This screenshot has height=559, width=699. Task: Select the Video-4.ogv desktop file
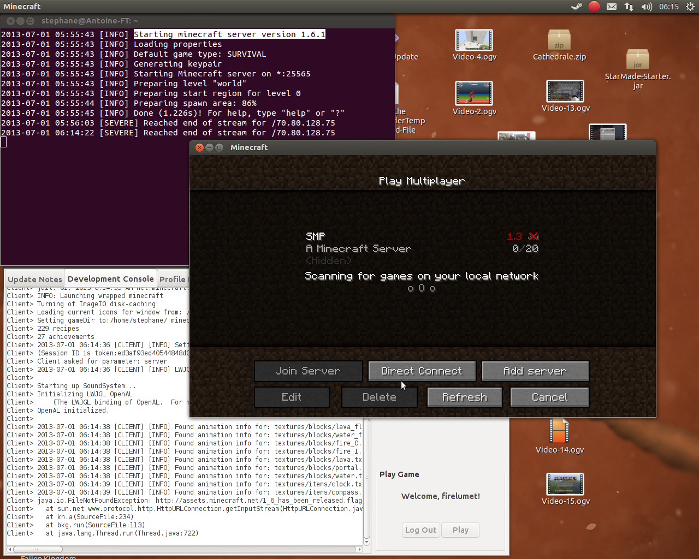pos(474,45)
